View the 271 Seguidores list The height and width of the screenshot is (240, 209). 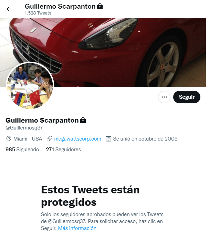point(63,150)
